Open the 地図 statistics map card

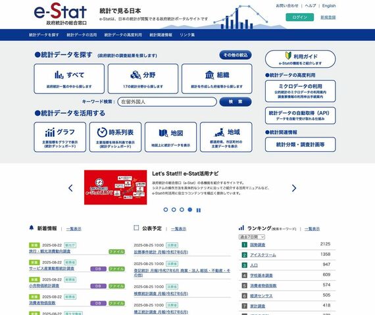point(171,137)
